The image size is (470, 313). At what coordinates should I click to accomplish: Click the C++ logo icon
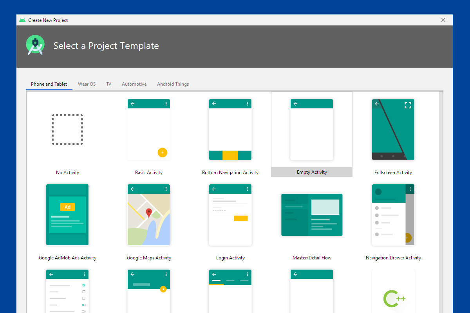(394, 299)
